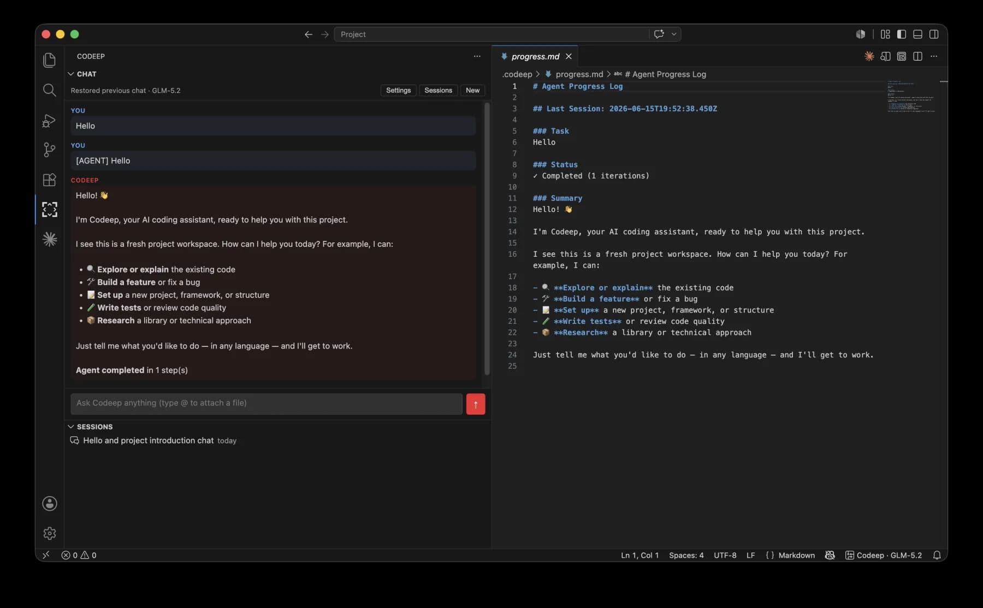Open the Accounts menu icon

[x=49, y=504]
